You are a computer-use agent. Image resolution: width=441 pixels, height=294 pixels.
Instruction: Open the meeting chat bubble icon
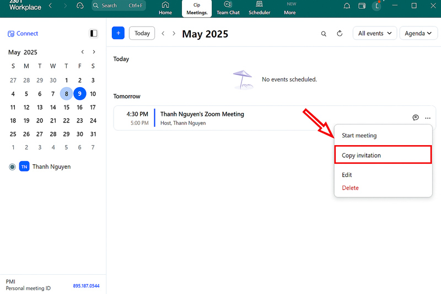[x=416, y=117]
